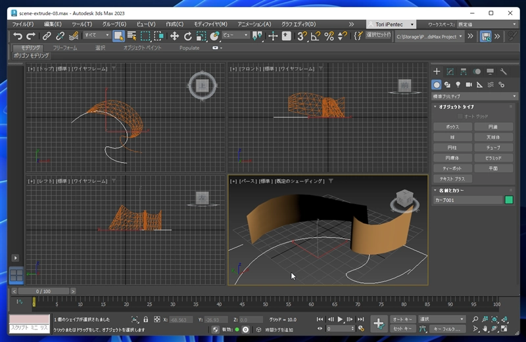Open the ワークスペース 既定値 dropdown

coord(487,24)
